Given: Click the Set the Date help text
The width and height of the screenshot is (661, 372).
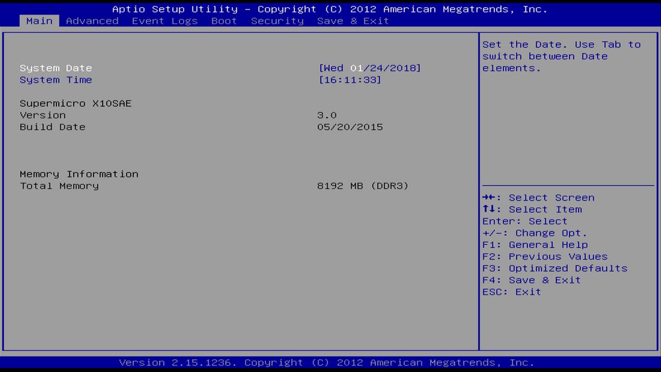Looking at the screenshot, I should (561, 56).
